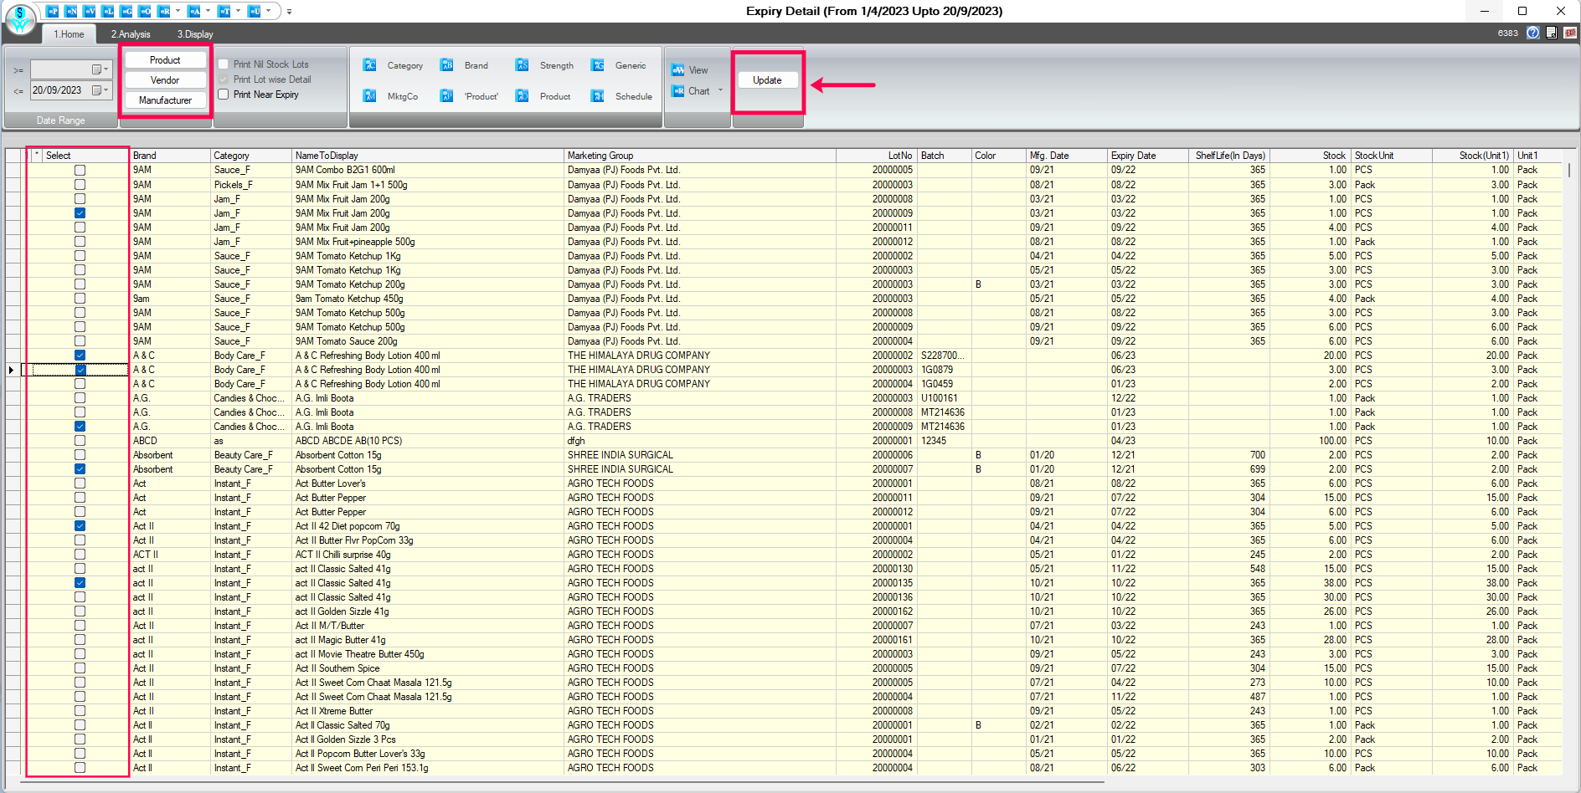The height and width of the screenshot is (793, 1581).
Task: Uncheck A.G. Imli Boota lot 20000009 checkbox
Action: coord(80,427)
